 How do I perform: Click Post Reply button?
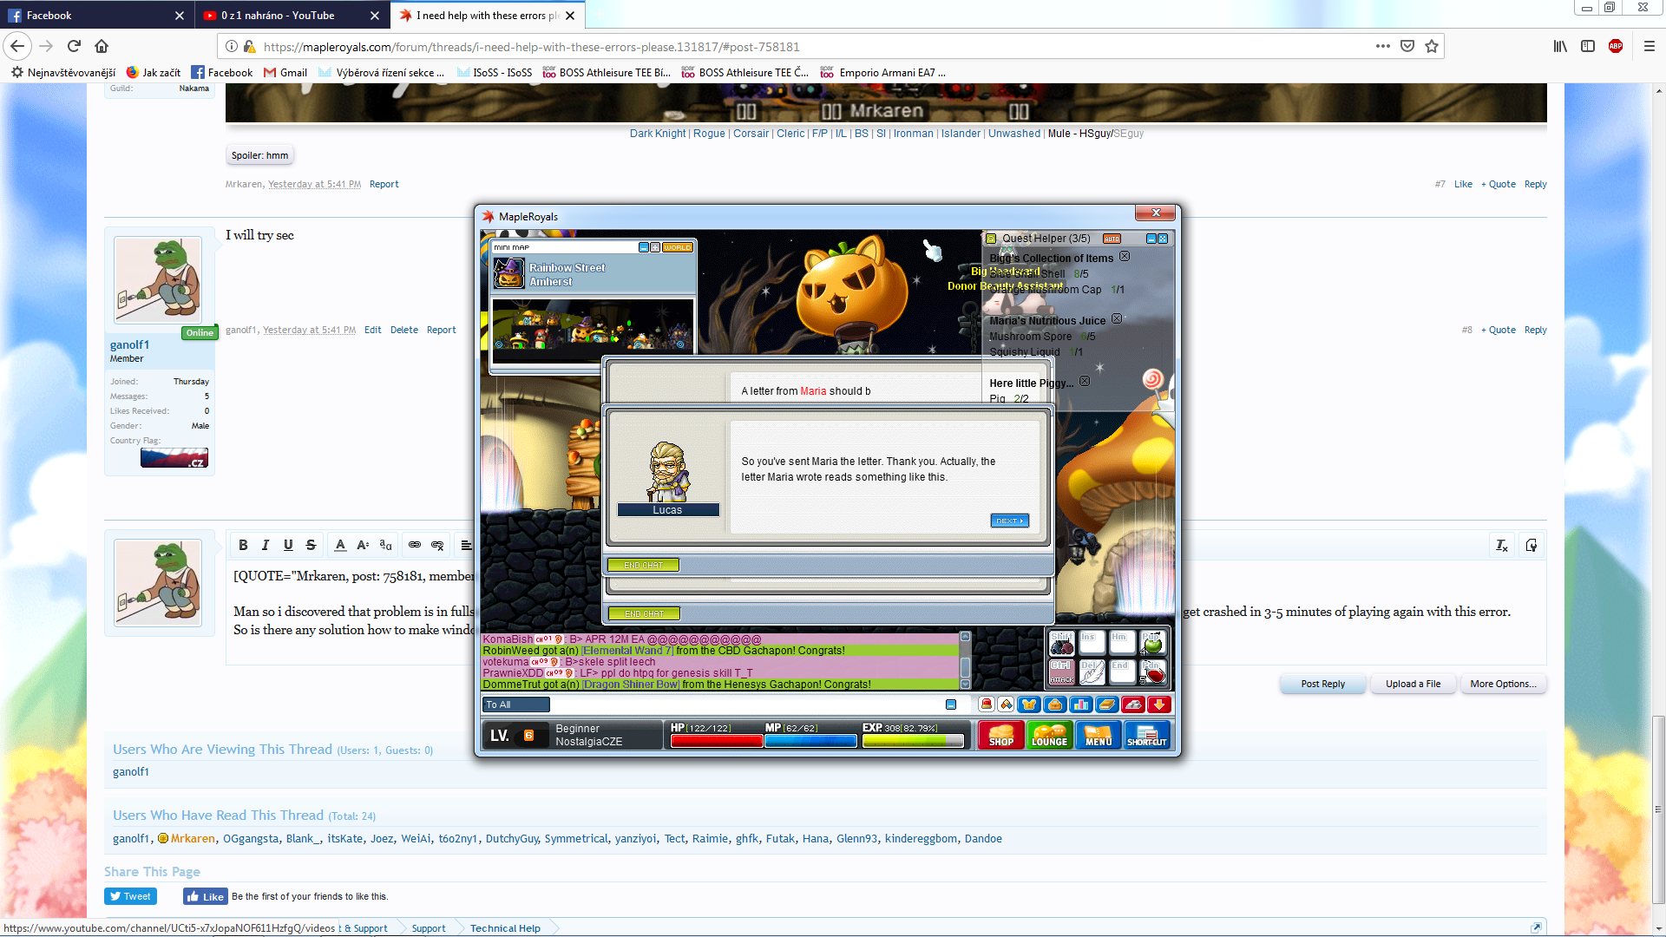click(x=1322, y=684)
